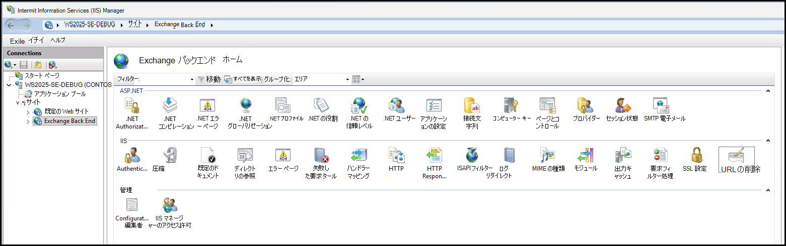Click the Connections delete connection icon

pos(52,65)
